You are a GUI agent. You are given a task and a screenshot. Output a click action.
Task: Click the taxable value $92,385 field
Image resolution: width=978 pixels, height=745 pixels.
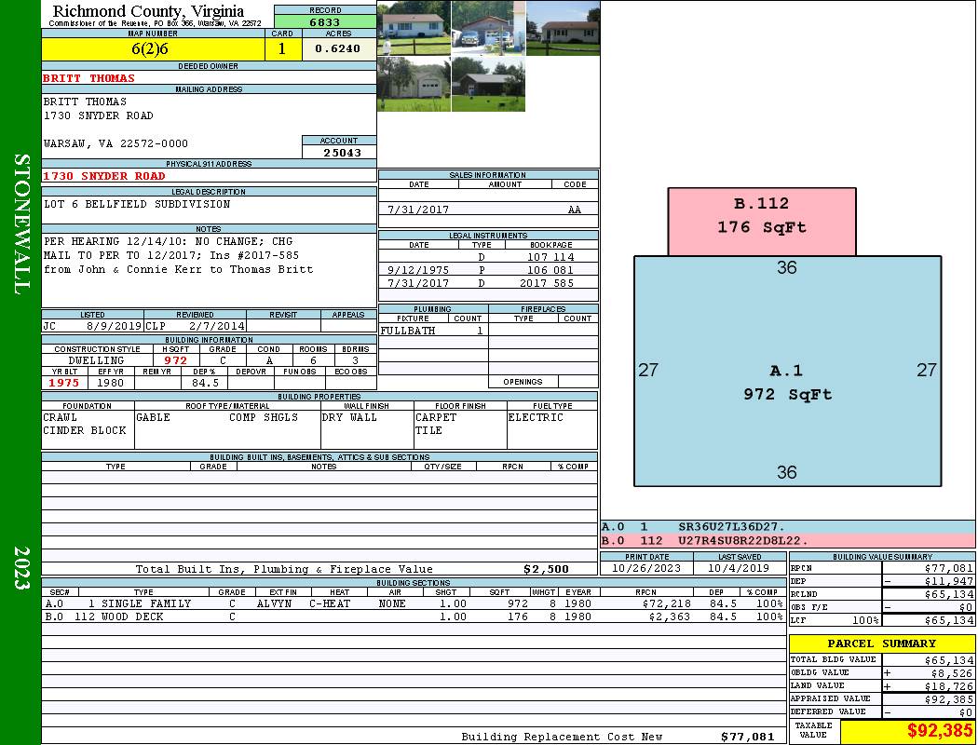pos(907,731)
